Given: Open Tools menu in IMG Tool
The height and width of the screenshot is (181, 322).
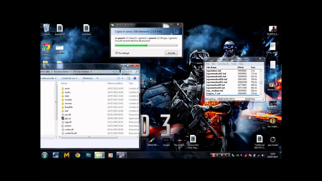Looking at the screenshot, I should click(x=234, y=64).
